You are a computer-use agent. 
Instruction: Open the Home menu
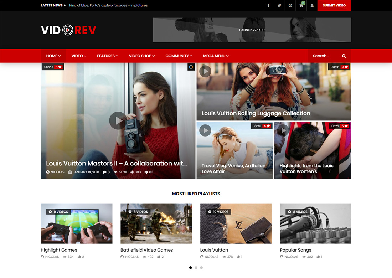53,56
